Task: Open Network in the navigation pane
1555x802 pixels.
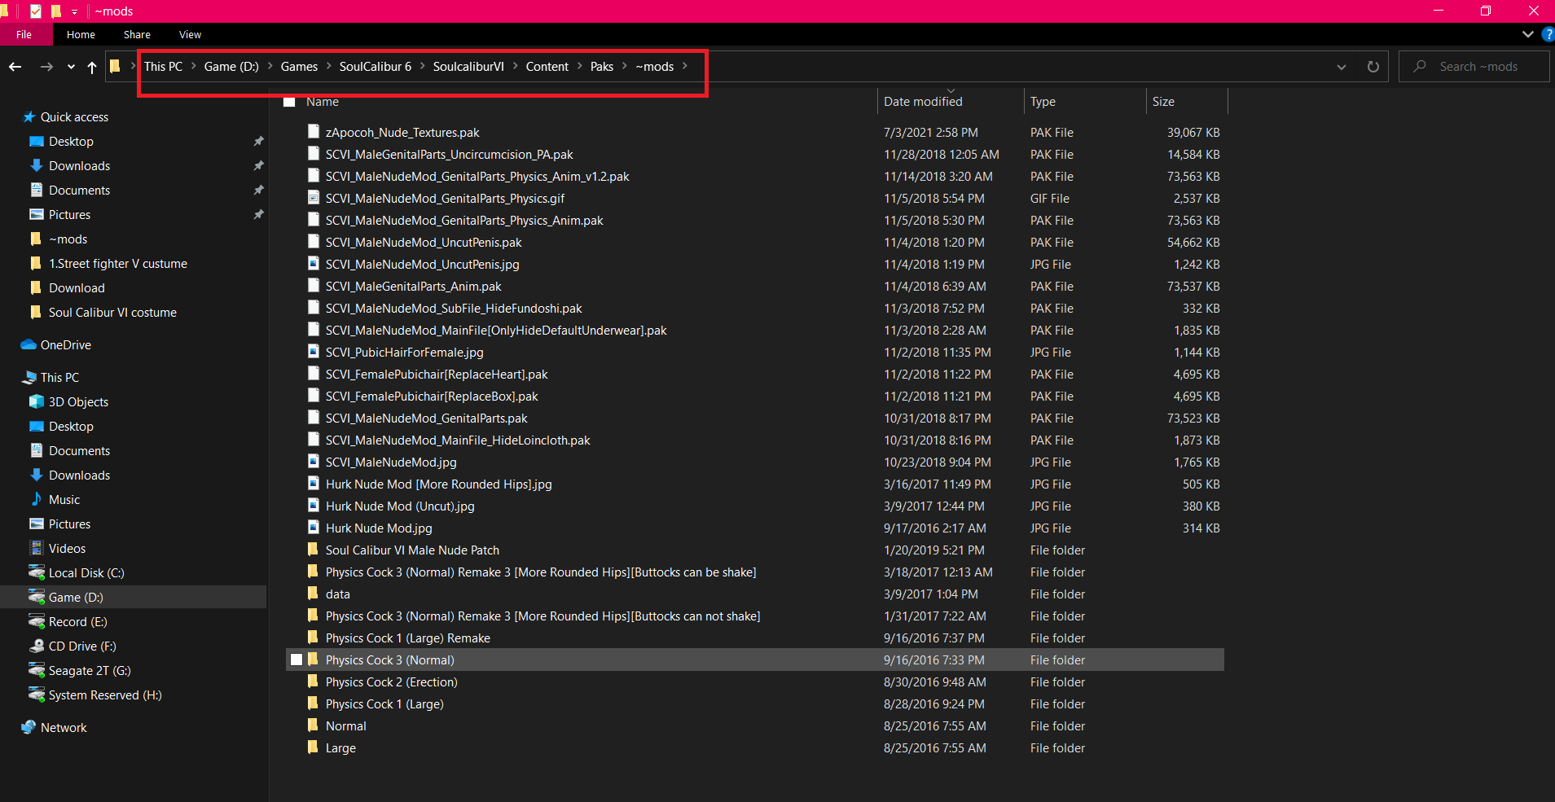Action: [x=64, y=728]
